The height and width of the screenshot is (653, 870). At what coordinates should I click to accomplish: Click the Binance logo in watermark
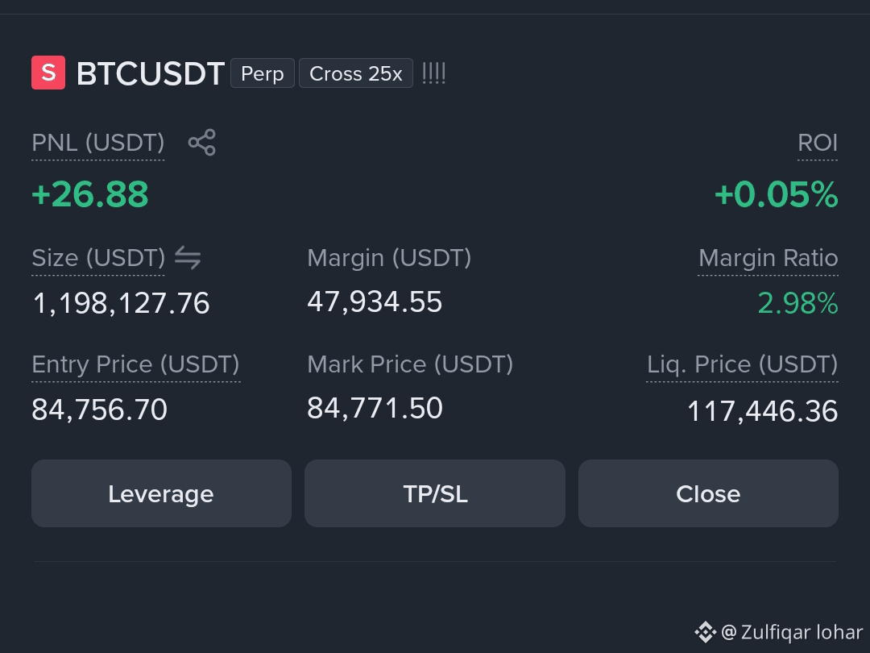pos(705,632)
